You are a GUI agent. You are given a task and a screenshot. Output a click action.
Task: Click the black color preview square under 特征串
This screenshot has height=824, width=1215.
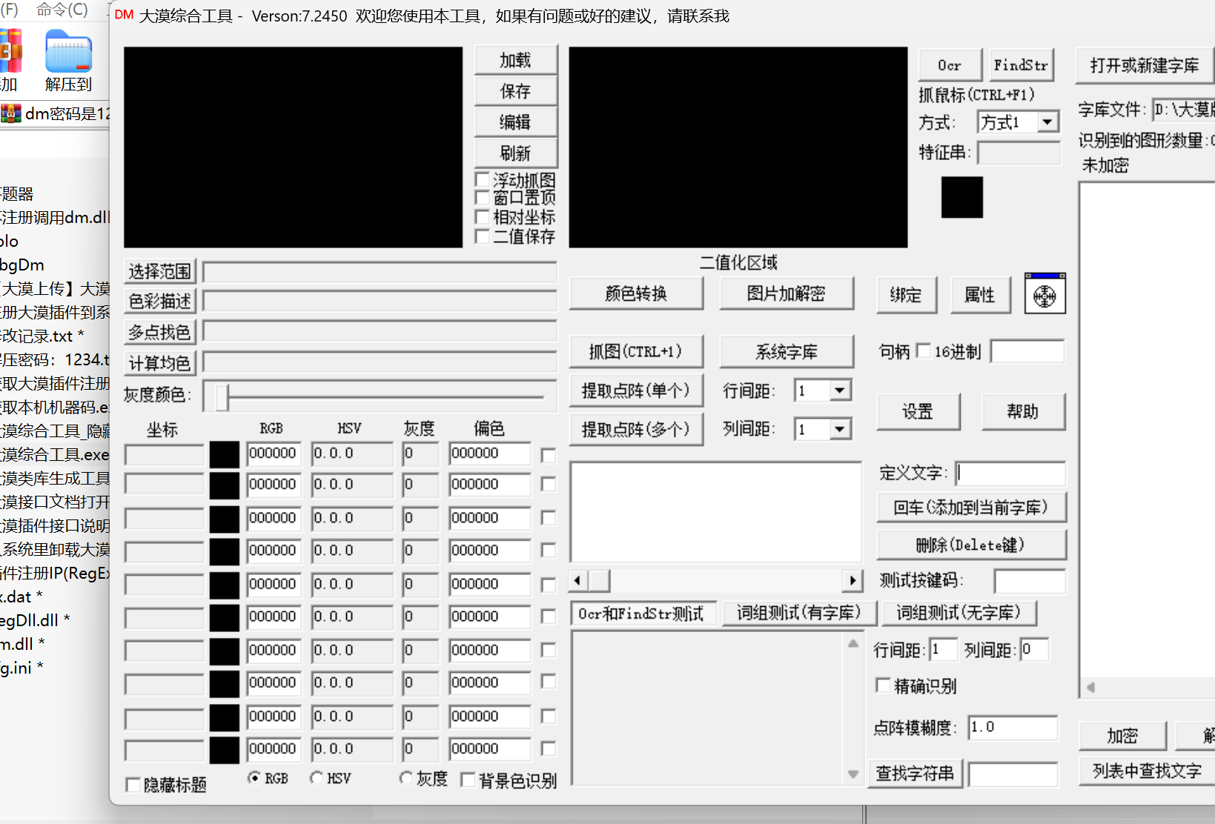[961, 197]
